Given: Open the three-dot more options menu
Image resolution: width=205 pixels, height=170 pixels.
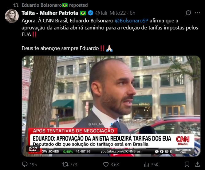Looking at the screenshot, I should coord(197,13).
